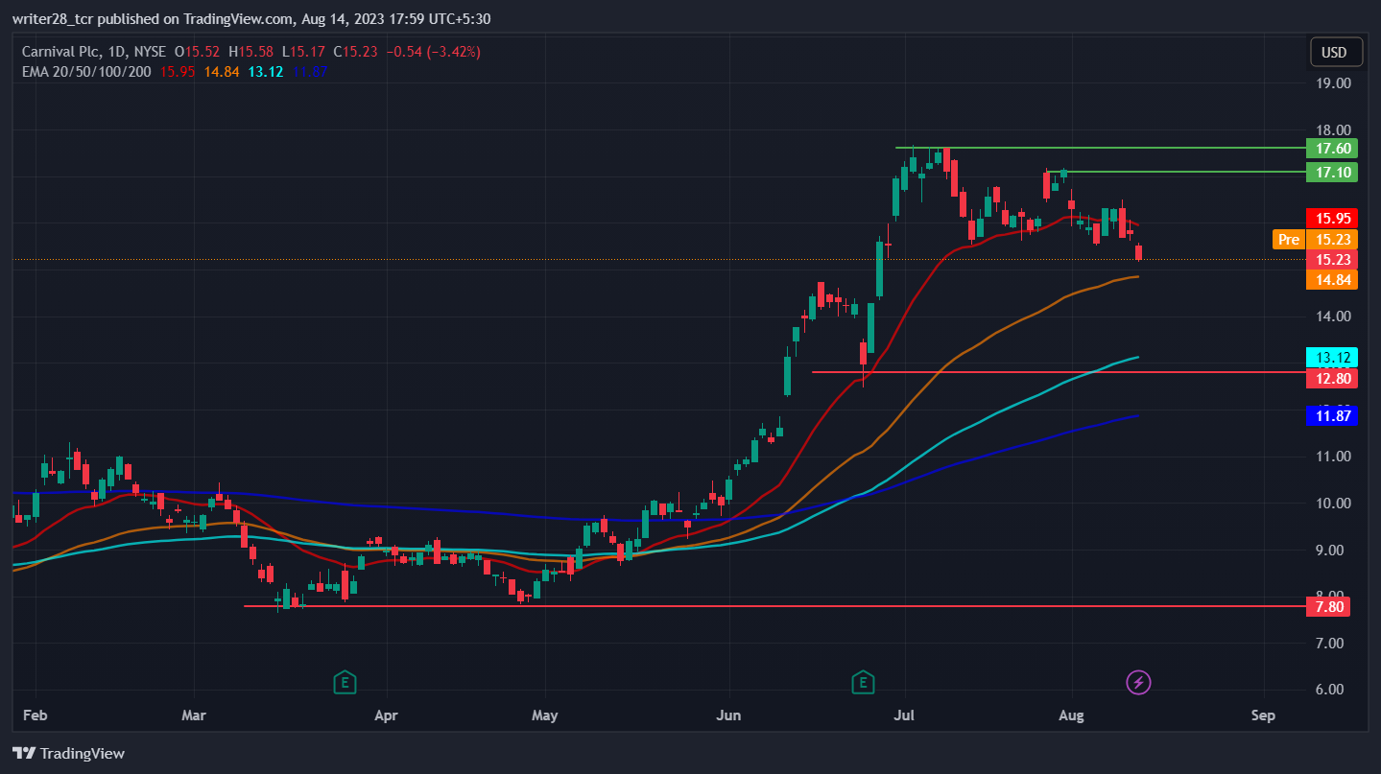Click the change value −0.54 (−3.42%)
1381x774 pixels.
click(433, 51)
